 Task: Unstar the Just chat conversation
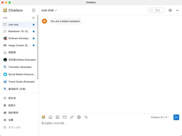click(x=34, y=24)
